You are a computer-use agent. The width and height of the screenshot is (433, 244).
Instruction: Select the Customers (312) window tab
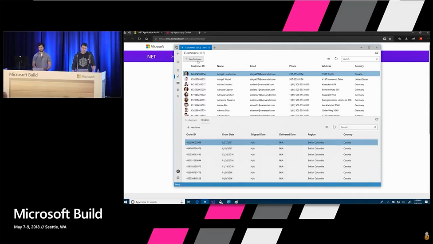tap(196, 48)
